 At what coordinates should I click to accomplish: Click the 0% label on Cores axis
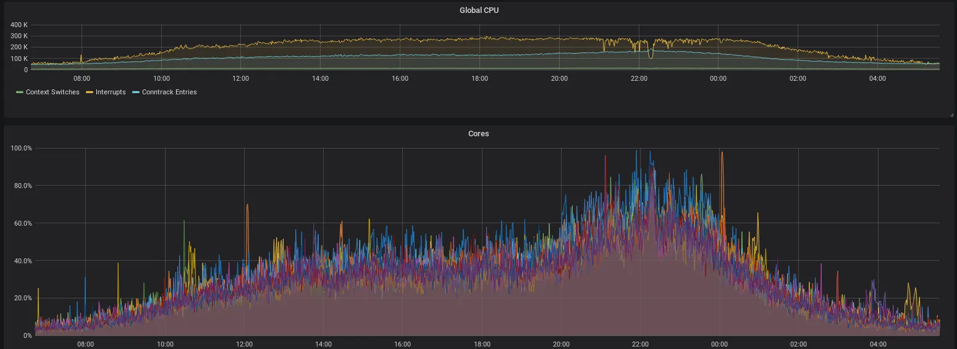tap(28, 335)
